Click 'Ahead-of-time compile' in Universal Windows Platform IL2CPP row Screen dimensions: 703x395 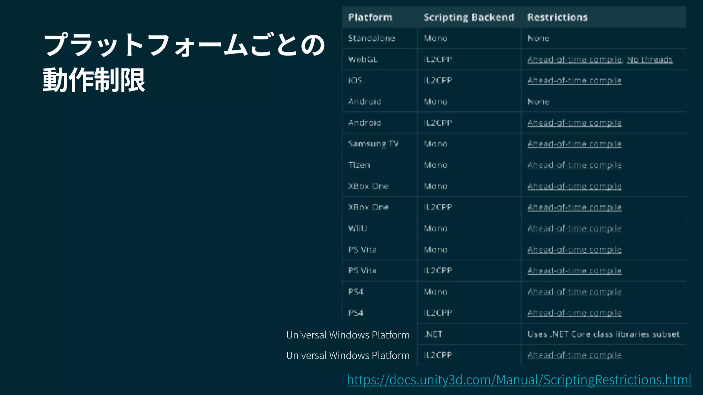[x=575, y=355]
